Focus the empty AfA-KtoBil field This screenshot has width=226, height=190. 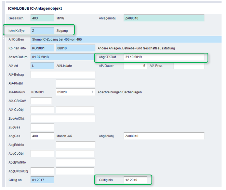[x=76, y=83]
